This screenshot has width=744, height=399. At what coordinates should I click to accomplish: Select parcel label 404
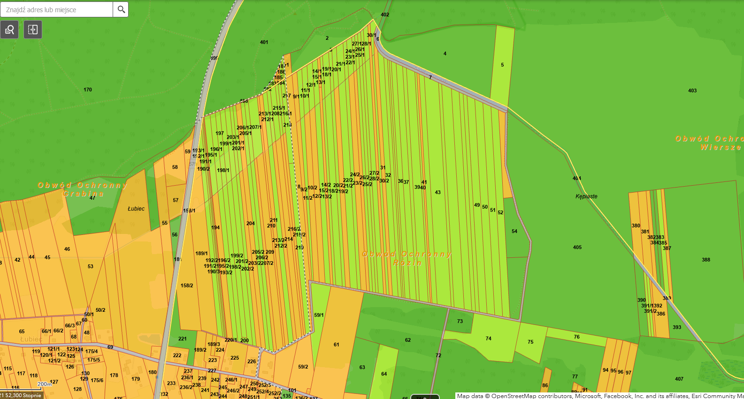point(577,178)
